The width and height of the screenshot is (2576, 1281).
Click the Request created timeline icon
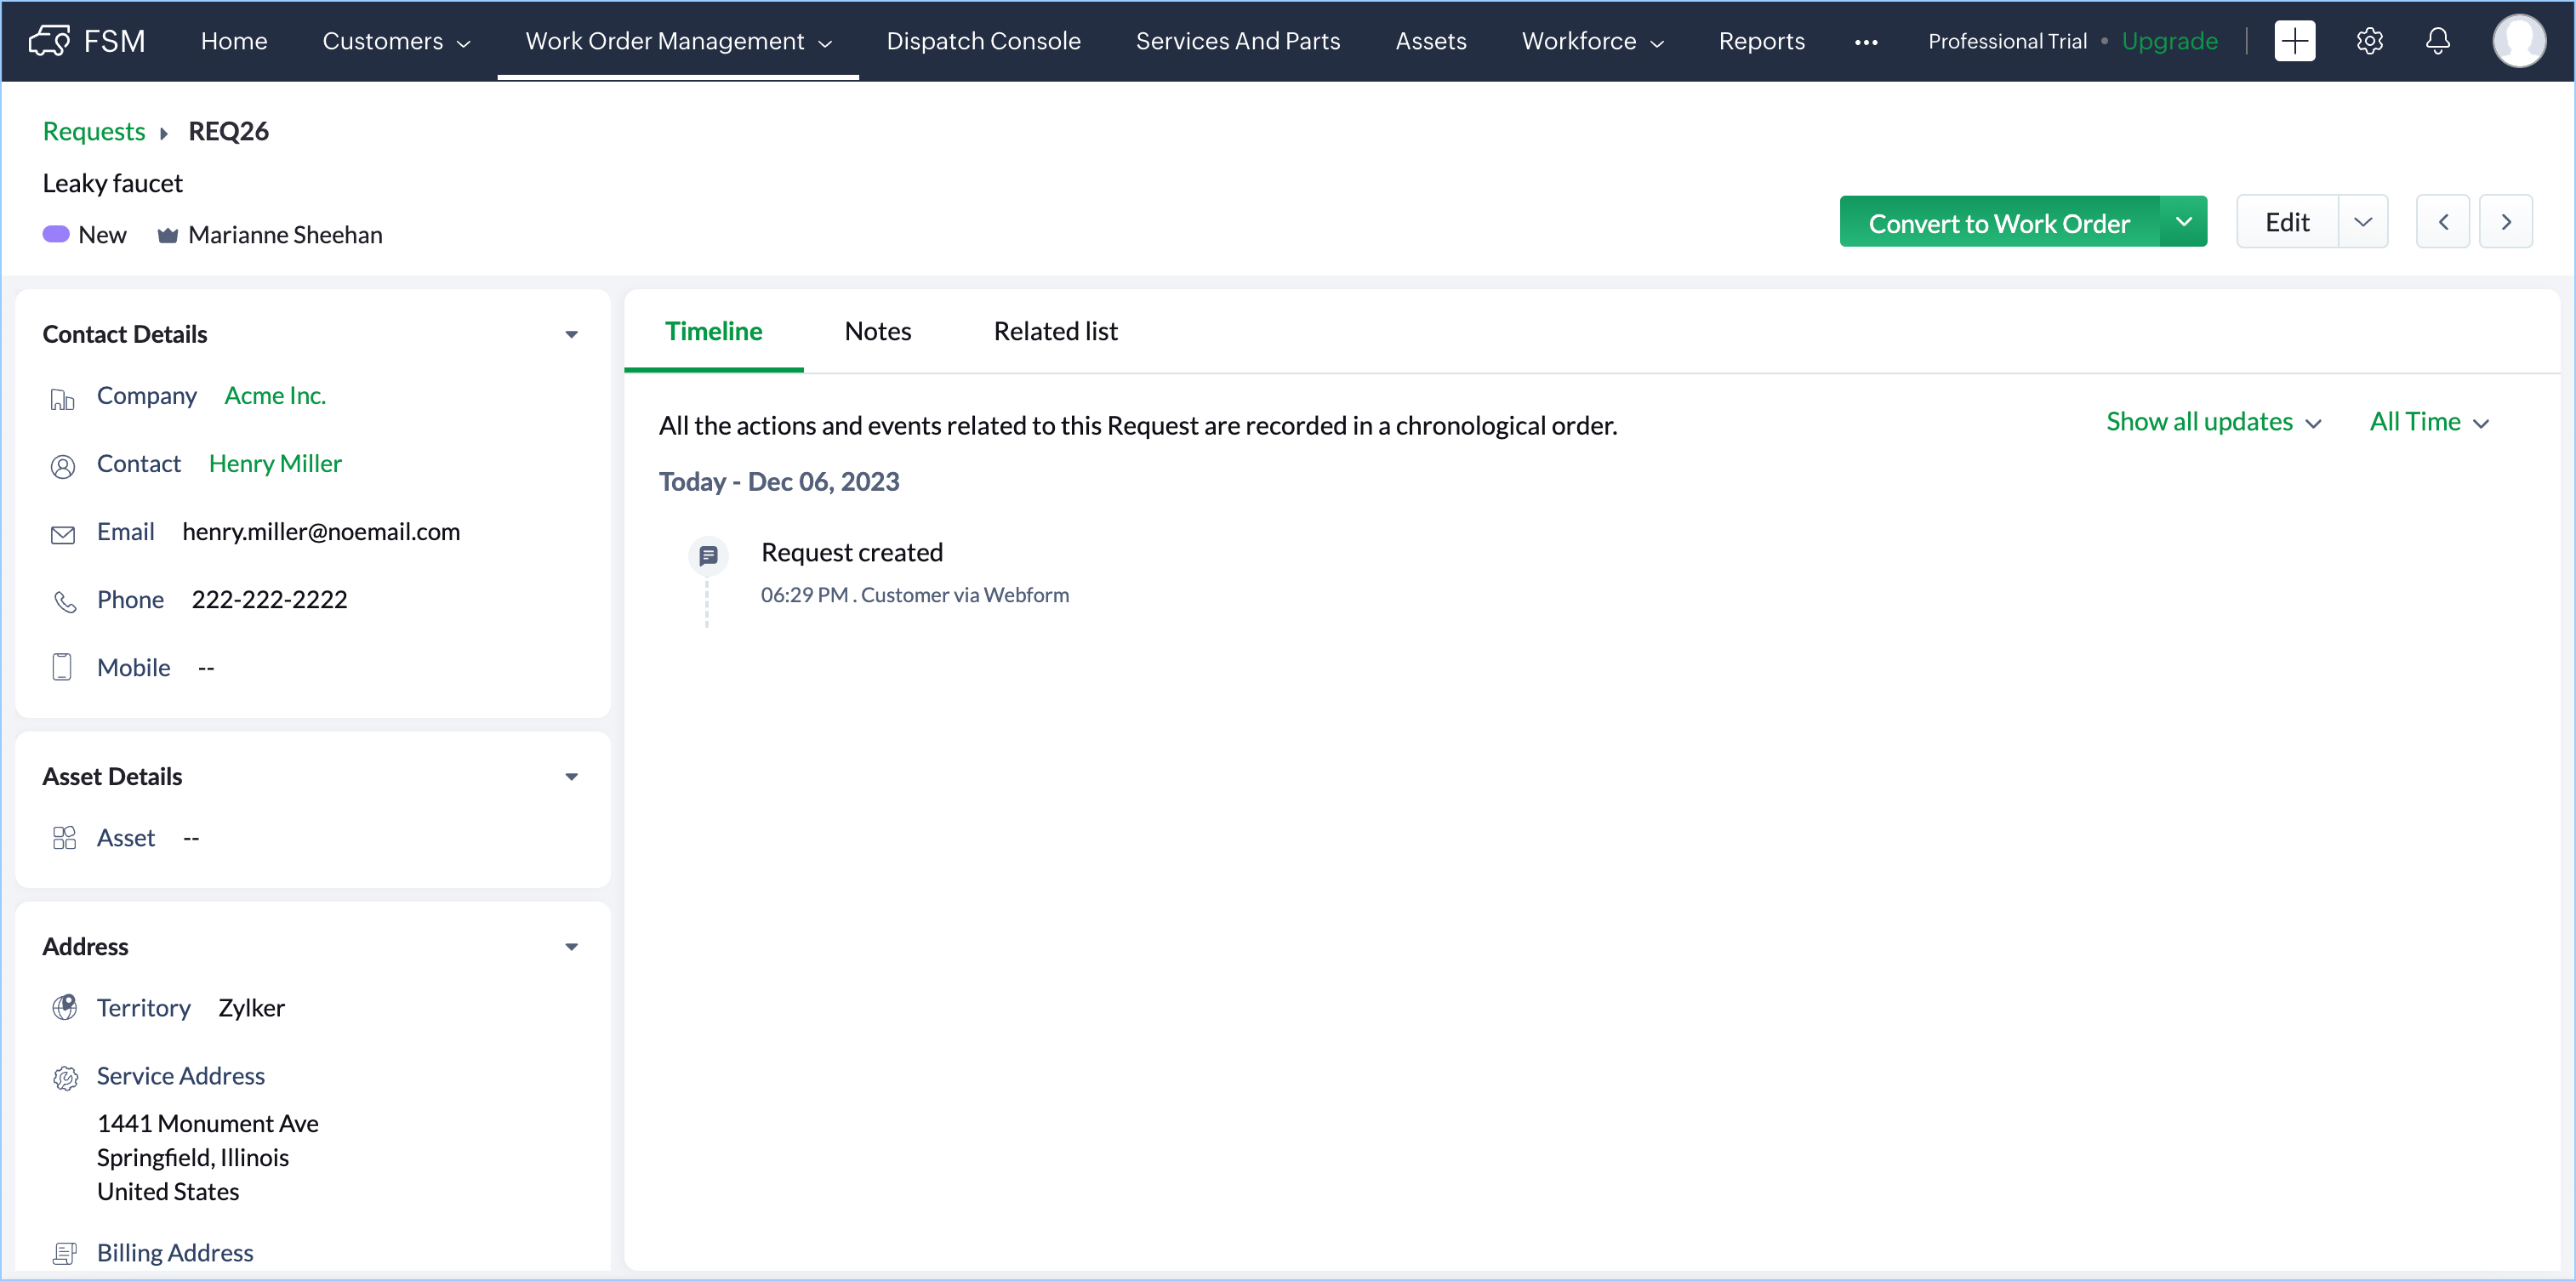coord(708,555)
